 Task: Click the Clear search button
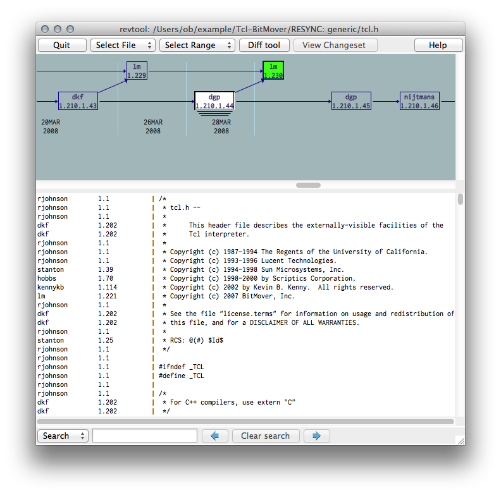(x=265, y=436)
